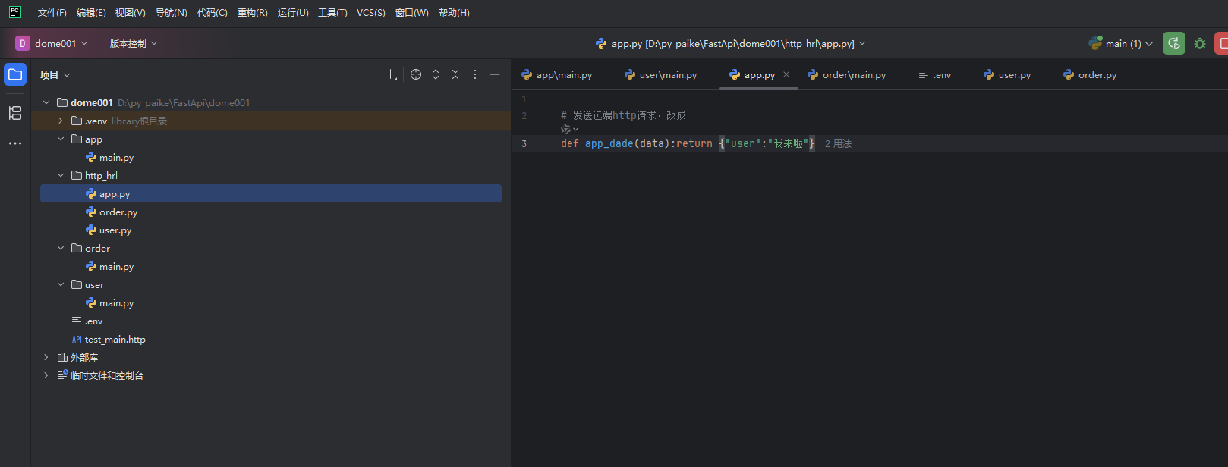The width and height of the screenshot is (1228, 467).
Task: Click line number 3 in gutter
Action: click(x=524, y=143)
